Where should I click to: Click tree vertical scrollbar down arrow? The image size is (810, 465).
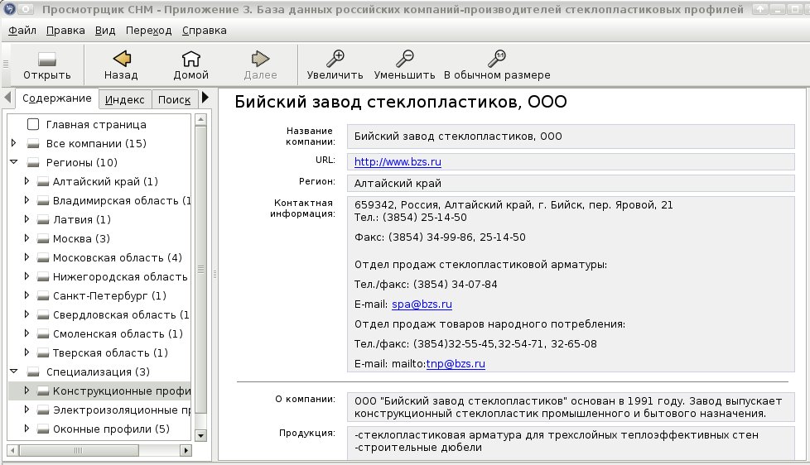pyautogui.click(x=201, y=435)
